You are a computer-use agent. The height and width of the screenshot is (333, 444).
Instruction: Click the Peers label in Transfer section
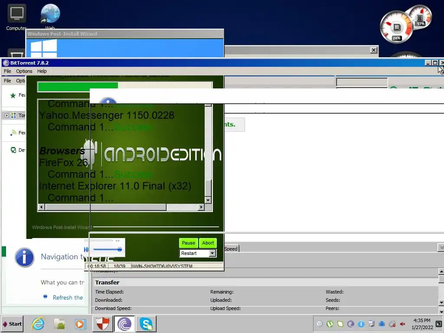coord(332,308)
